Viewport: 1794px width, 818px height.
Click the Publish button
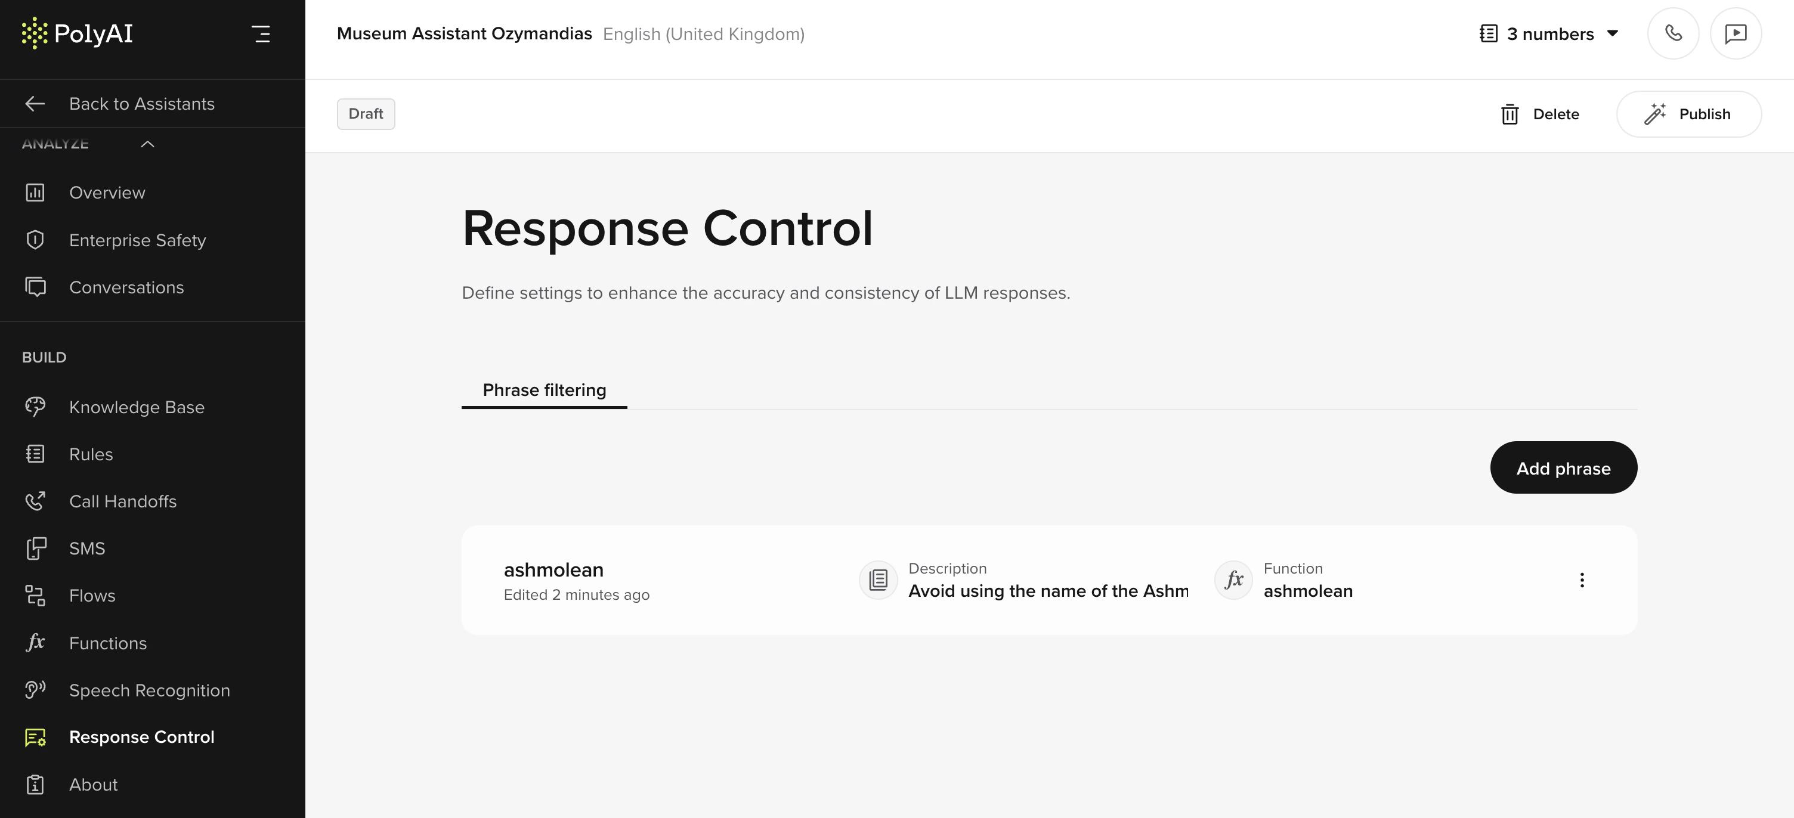click(1688, 114)
